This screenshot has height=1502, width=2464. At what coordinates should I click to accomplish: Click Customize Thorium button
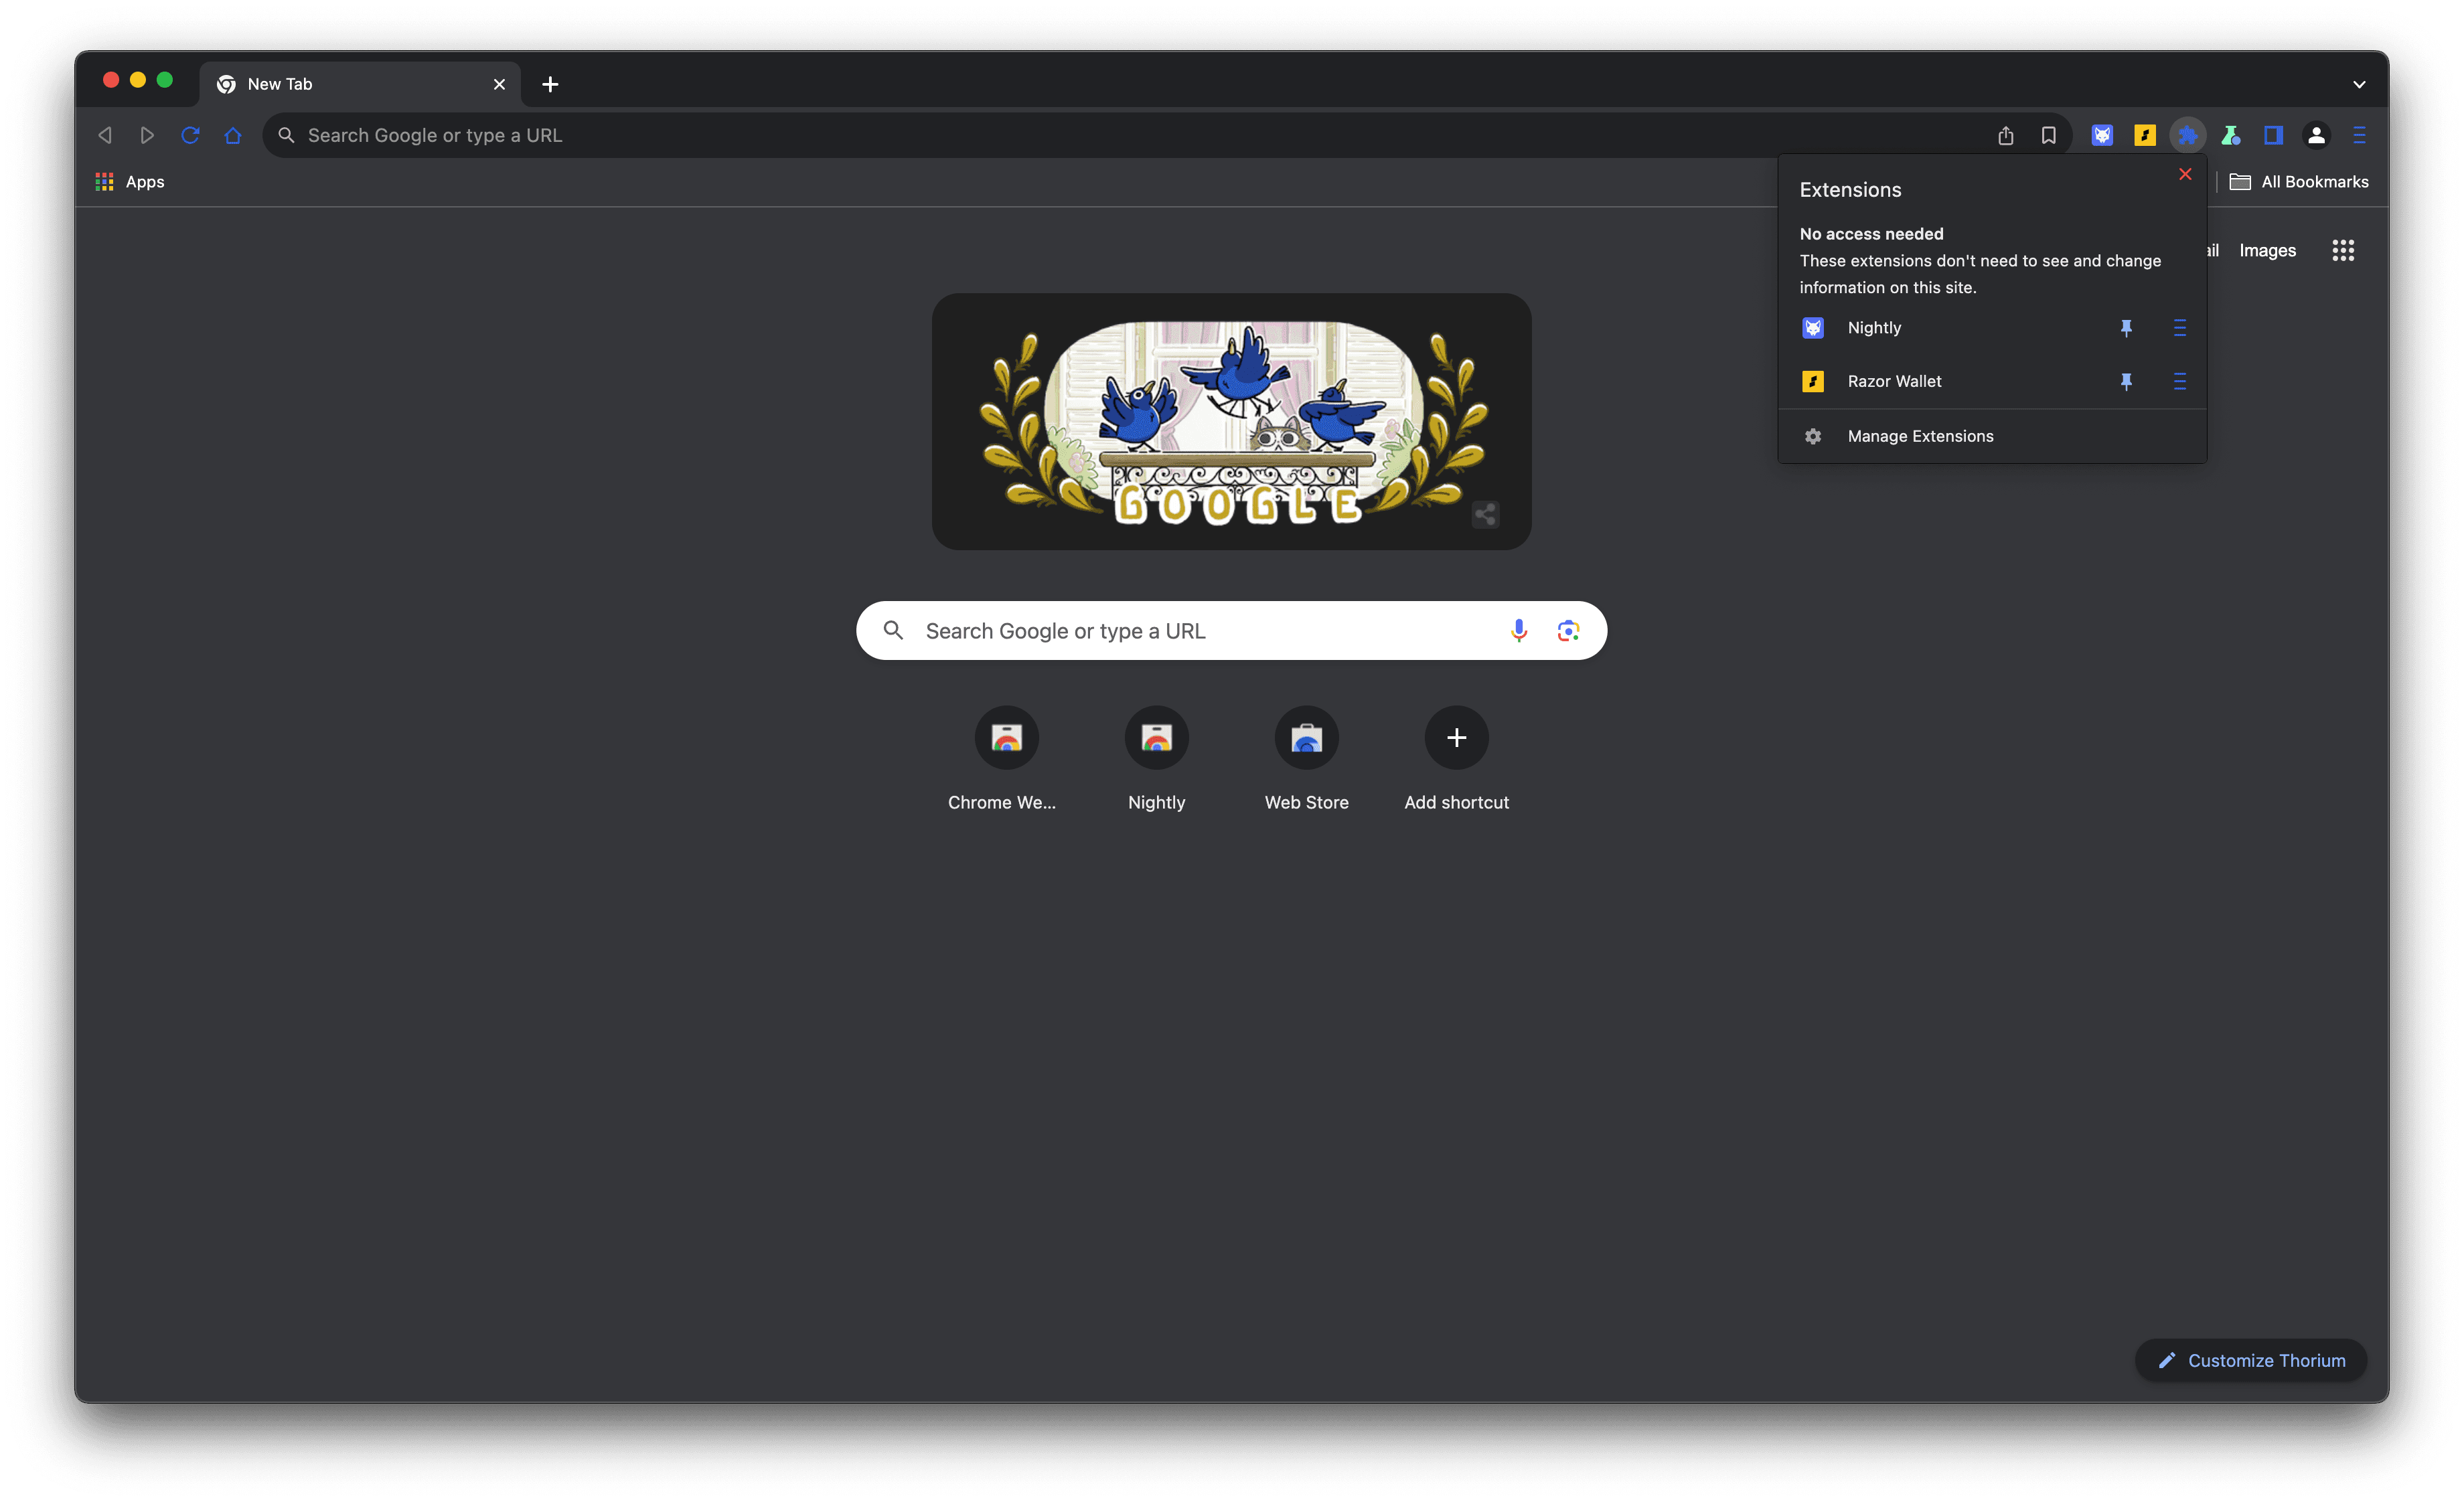tap(2250, 1360)
